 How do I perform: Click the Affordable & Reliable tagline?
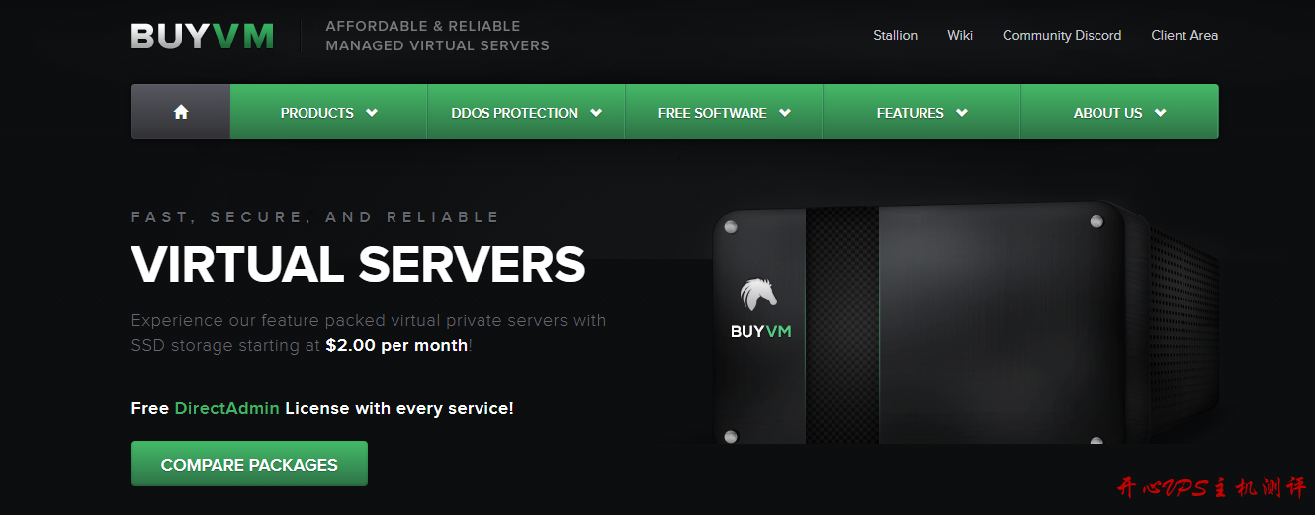pos(437,36)
